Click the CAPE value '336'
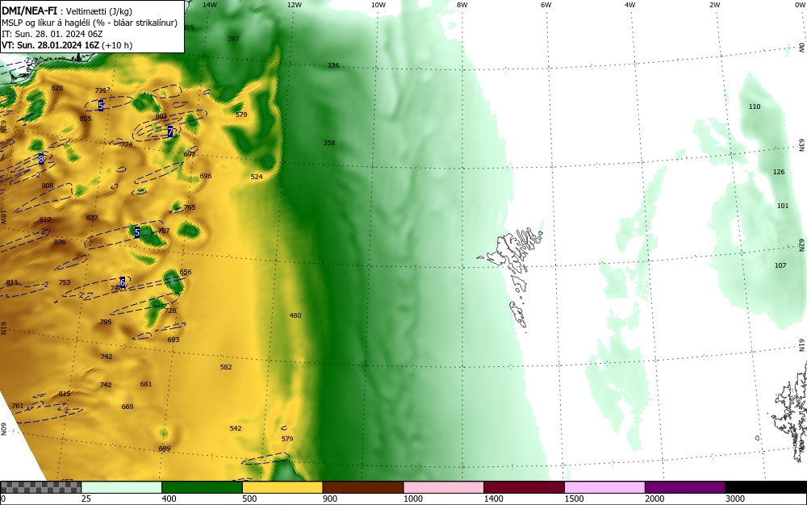Screen dimensions: 807x505 (x=333, y=65)
